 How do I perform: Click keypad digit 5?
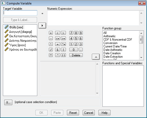click(x=76, y=38)
